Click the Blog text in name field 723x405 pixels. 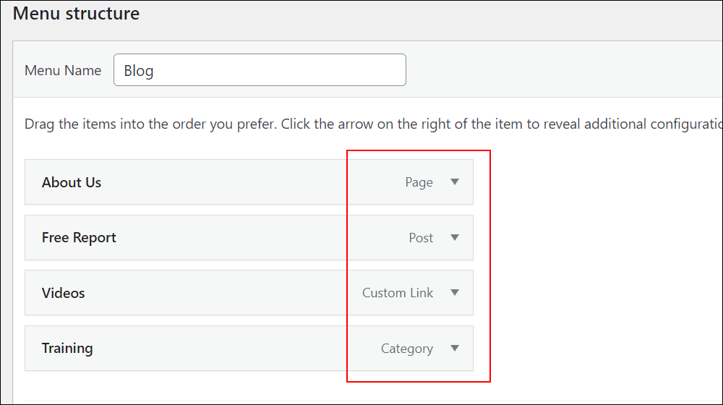[x=138, y=71]
